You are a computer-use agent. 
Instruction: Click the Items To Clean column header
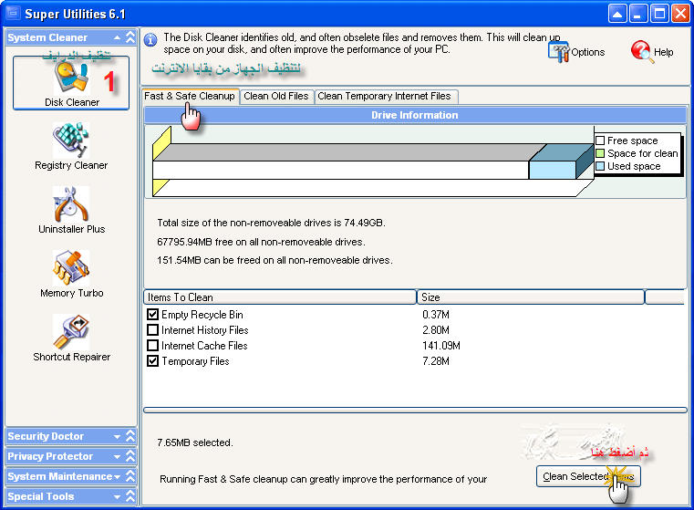[280, 297]
